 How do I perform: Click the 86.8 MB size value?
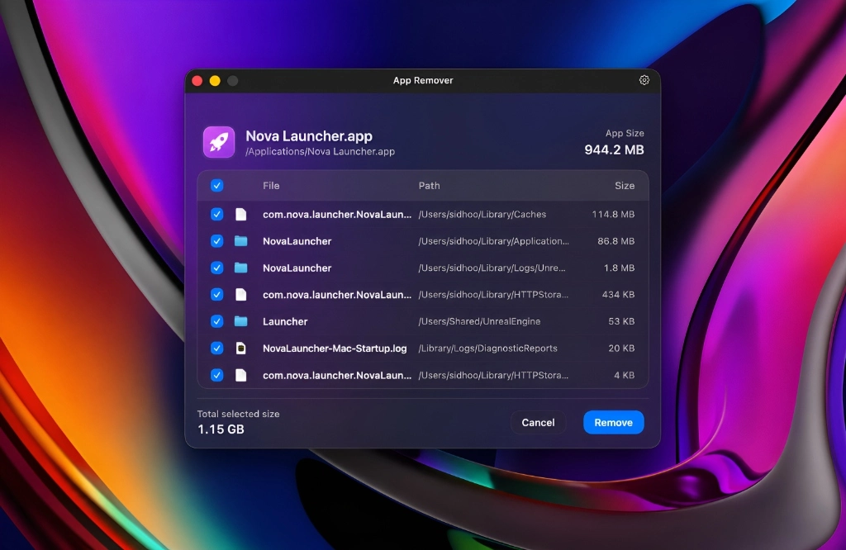tap(615, 241)
